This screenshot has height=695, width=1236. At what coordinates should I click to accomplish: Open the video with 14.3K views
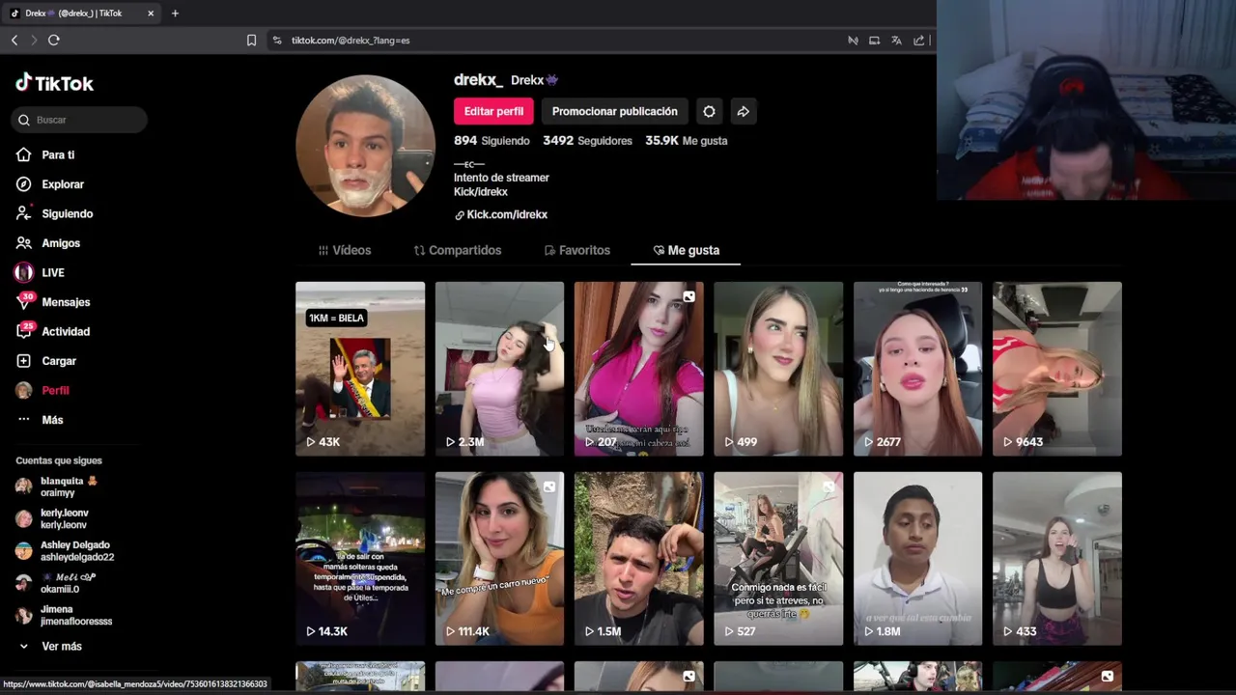tap(360, 558)
